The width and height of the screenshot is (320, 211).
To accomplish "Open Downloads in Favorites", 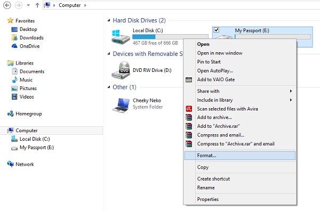I will (31, 38).
